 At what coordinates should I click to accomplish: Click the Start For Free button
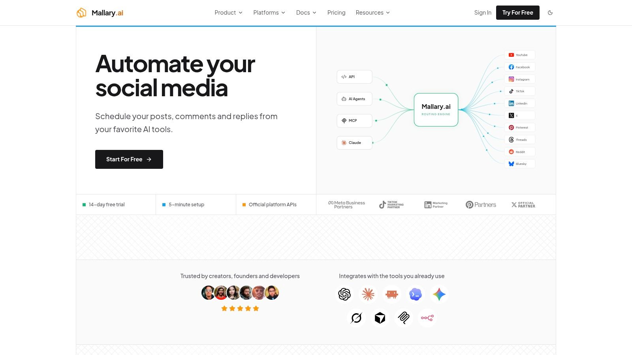(x=129, y=159)
